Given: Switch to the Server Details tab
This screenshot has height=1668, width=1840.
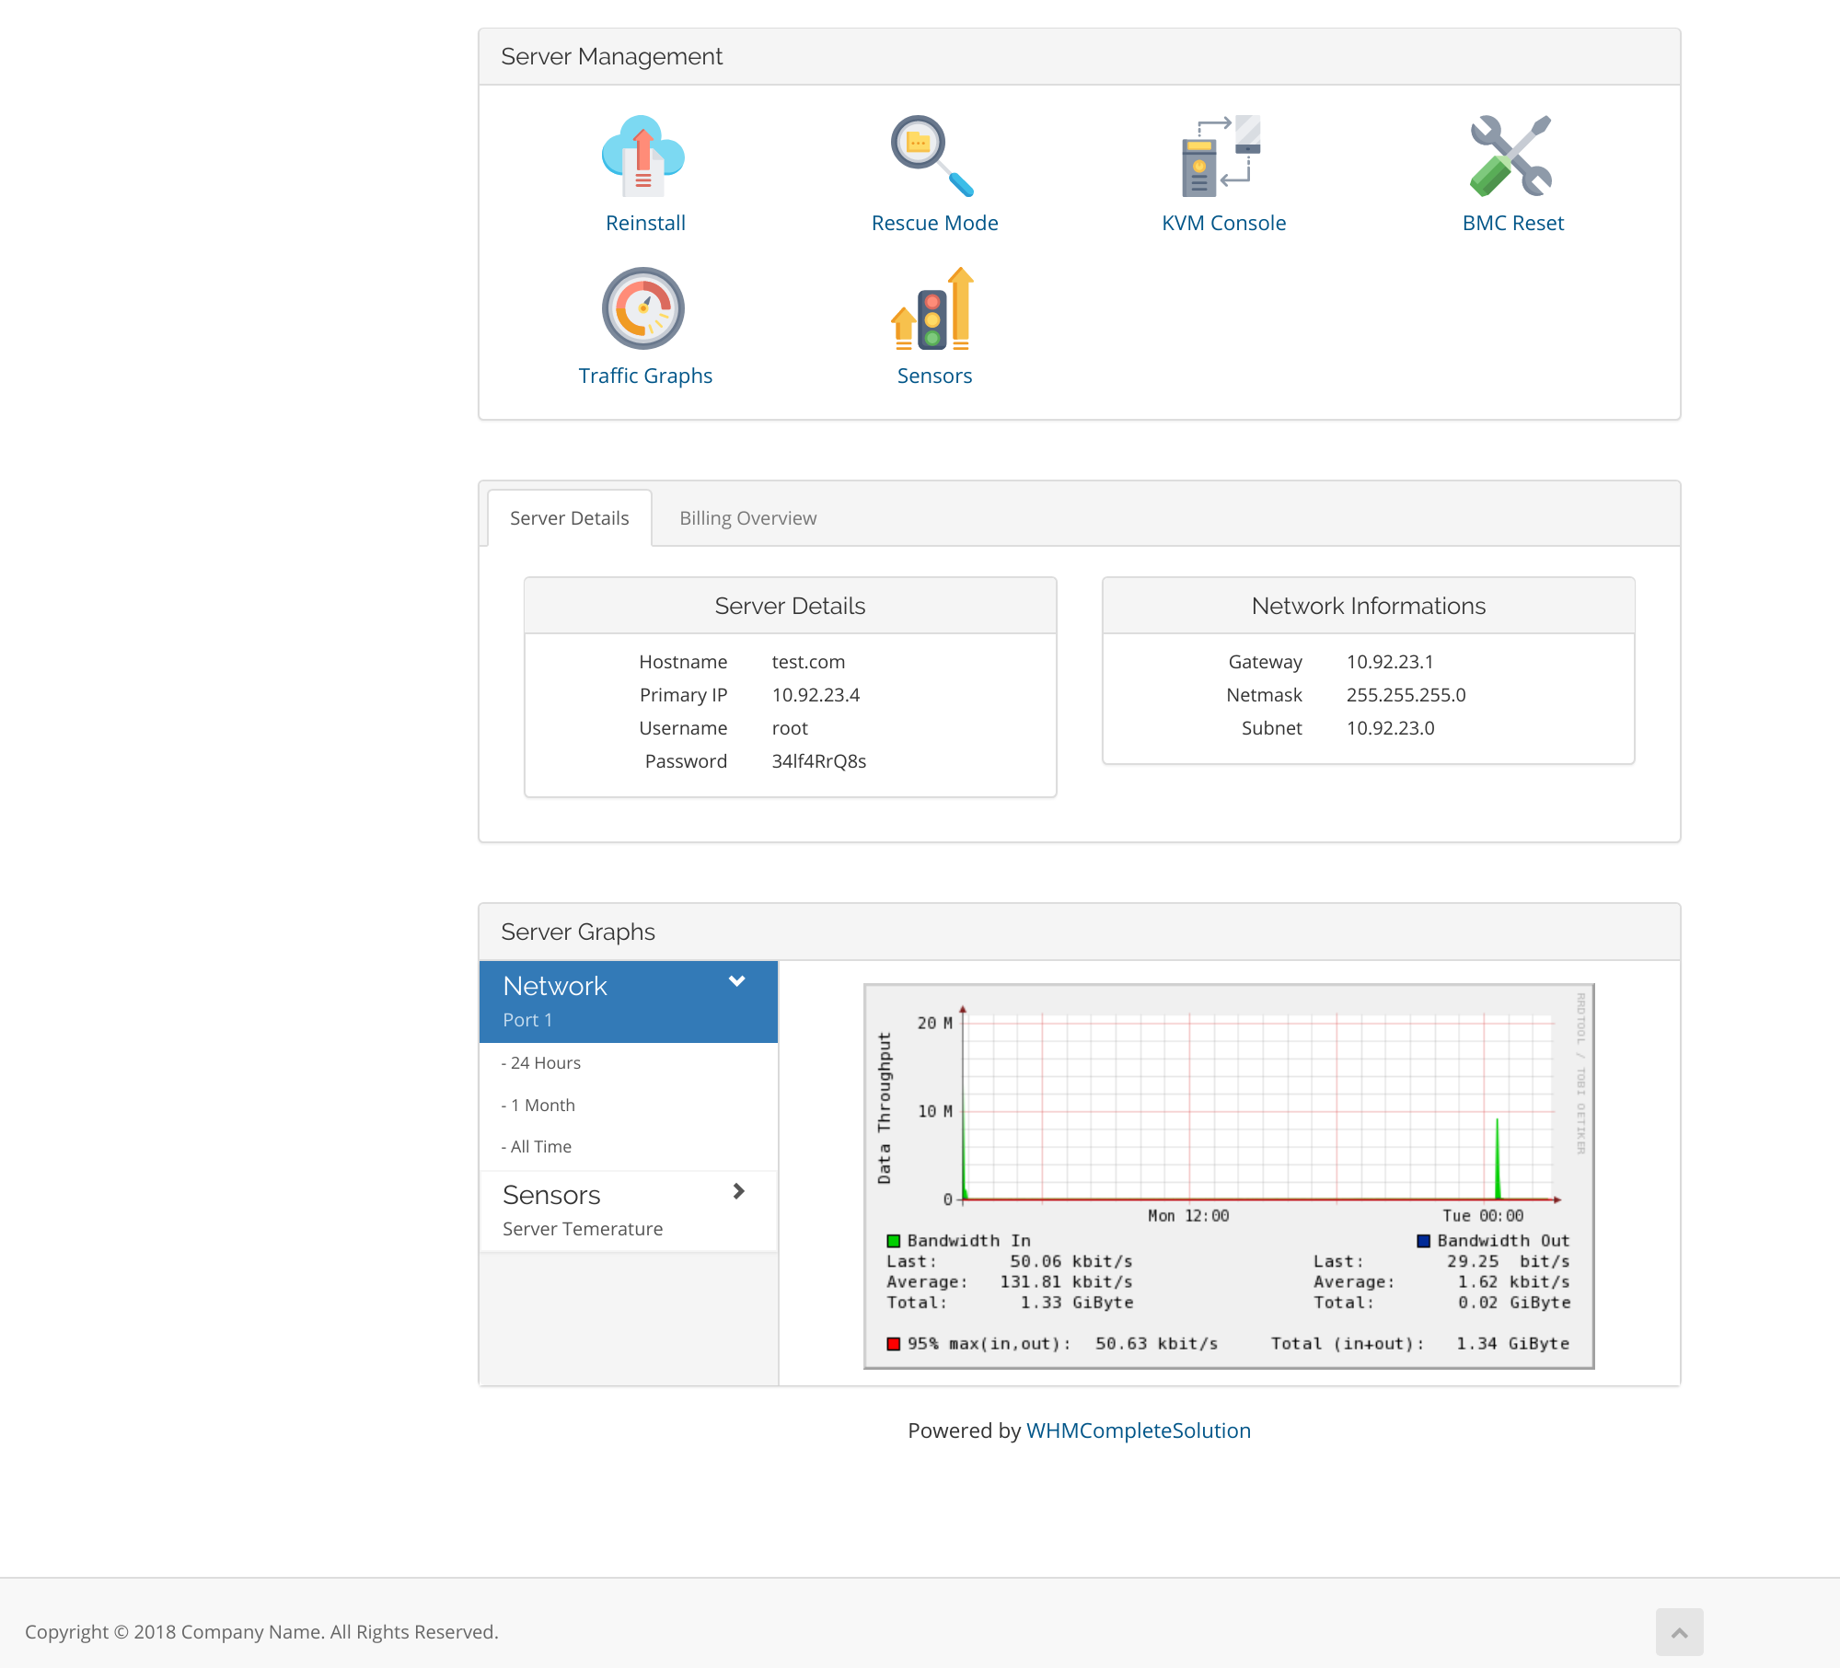Looking at the screenshot, I should (x=570, y=518).
